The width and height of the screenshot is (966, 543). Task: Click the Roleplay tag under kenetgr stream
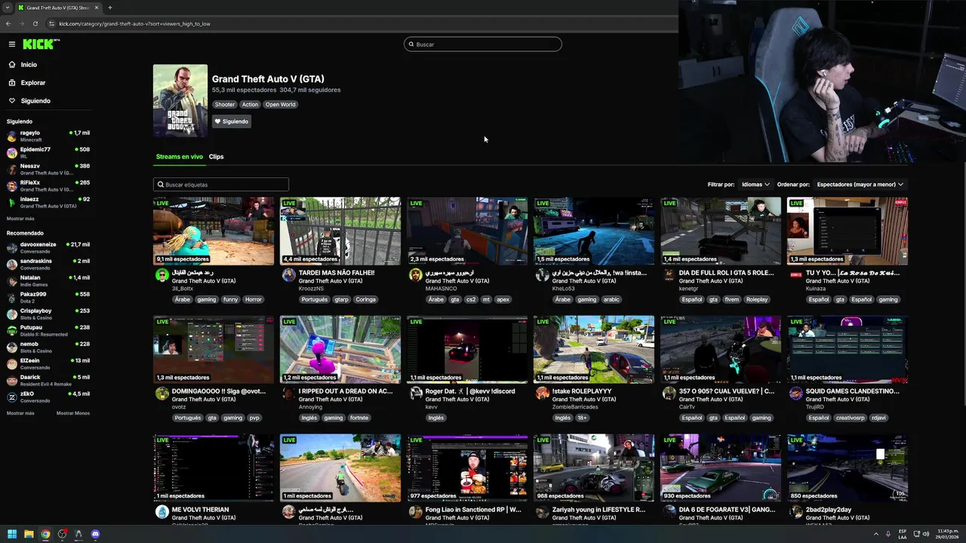coord(756,299)
